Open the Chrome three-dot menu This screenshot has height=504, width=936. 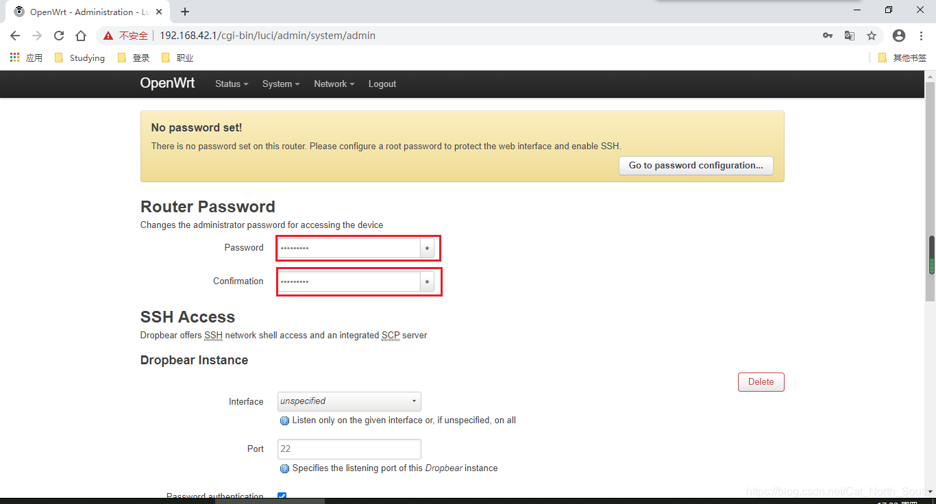(x=921, y=36)
